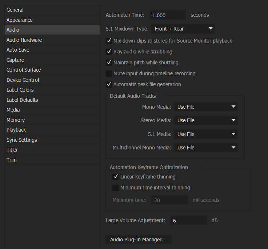Viewport: 268px width, 249px height.
Task: Open Sync Settings preferences
Action: tap(52, 140)
